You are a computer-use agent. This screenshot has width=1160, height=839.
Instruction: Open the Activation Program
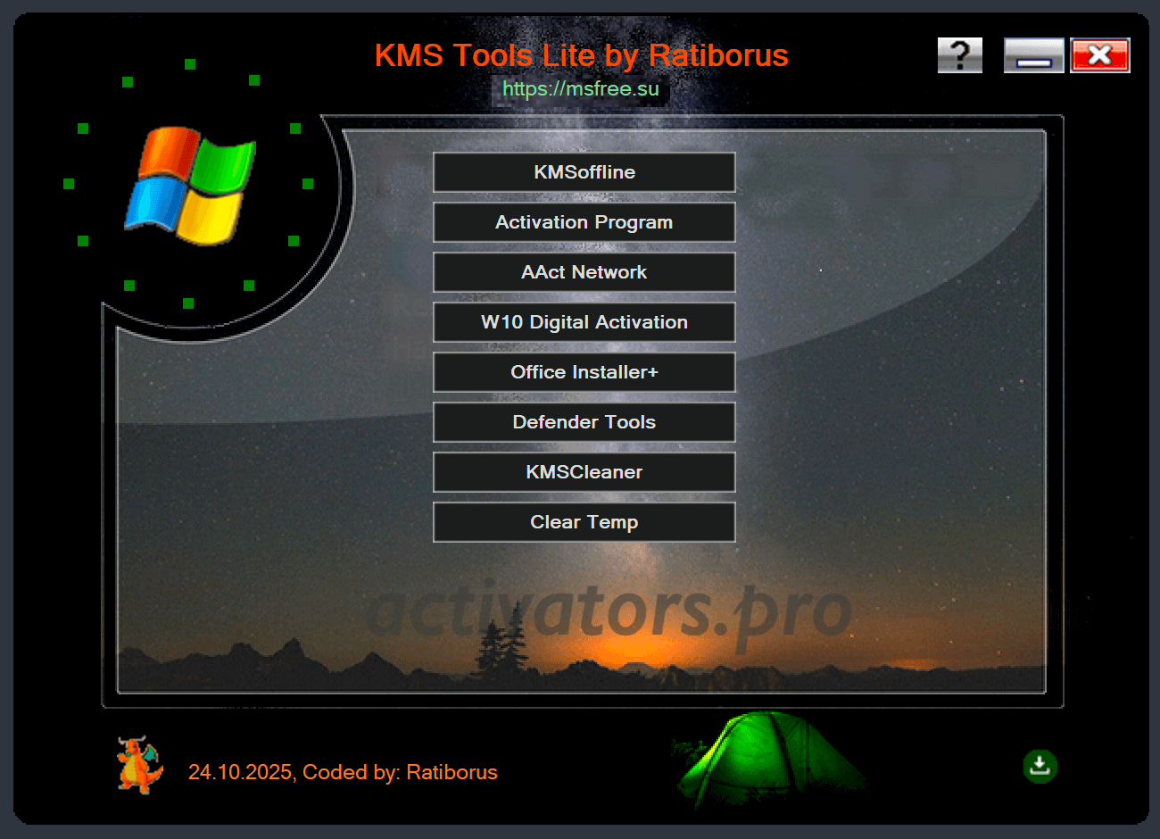(x=584, y=222)
